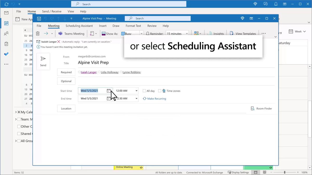Click the Forward arrow icon in the ribbon
This screenshot has height=175, width=312.
46,33
